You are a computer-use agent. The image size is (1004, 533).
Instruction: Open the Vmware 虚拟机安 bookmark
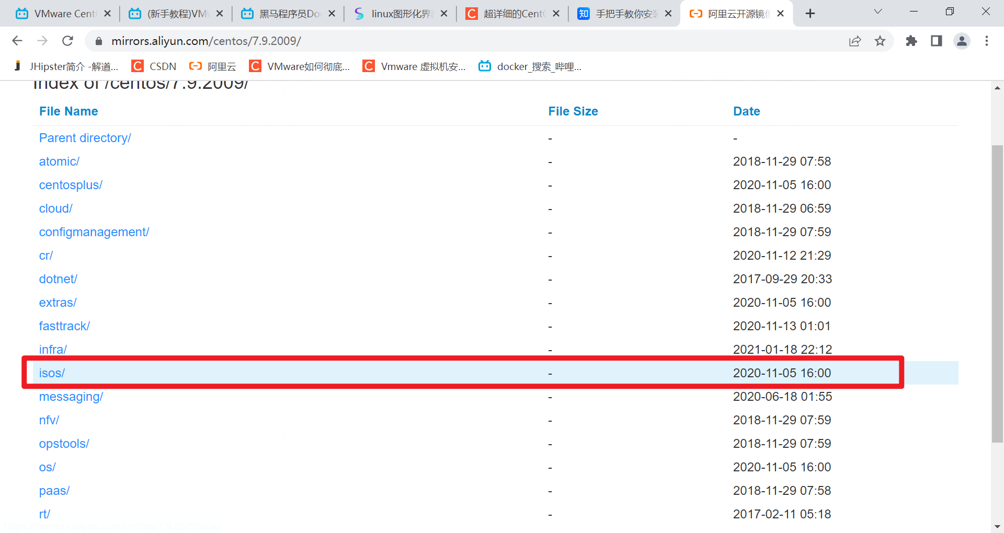(x=414, y=66)
